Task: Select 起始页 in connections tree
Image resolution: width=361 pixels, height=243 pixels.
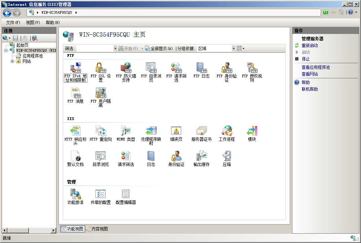Action: pyautogui.click(x=22, y=45)
